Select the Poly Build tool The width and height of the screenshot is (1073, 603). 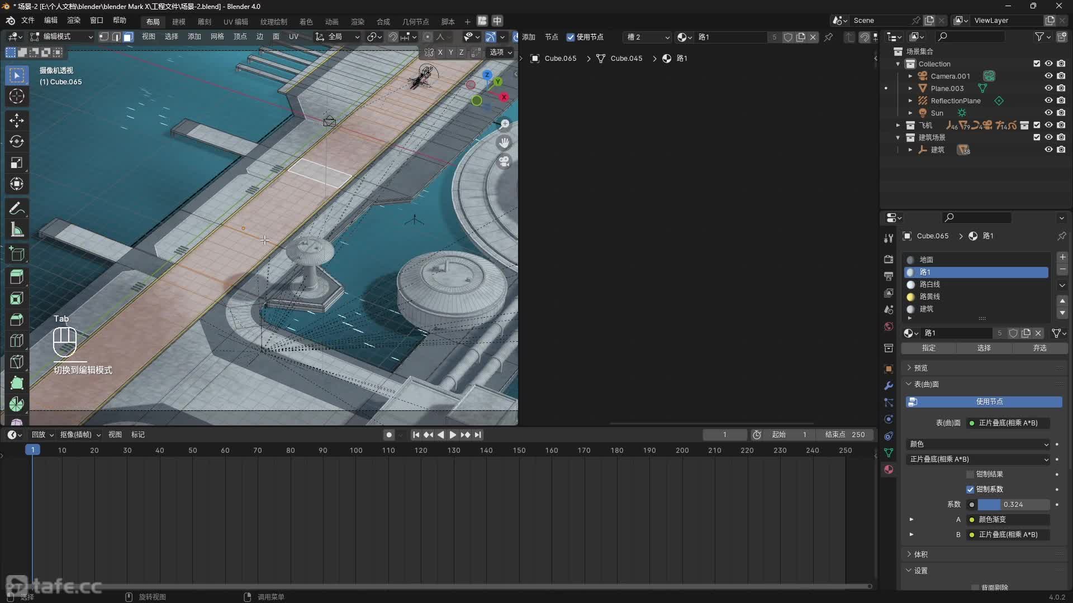[17, 383]
